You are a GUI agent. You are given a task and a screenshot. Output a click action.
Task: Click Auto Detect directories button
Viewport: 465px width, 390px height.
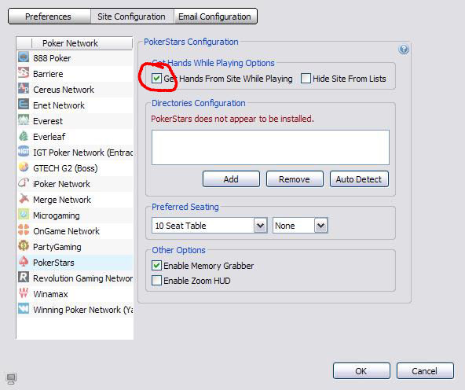(359, 179)
